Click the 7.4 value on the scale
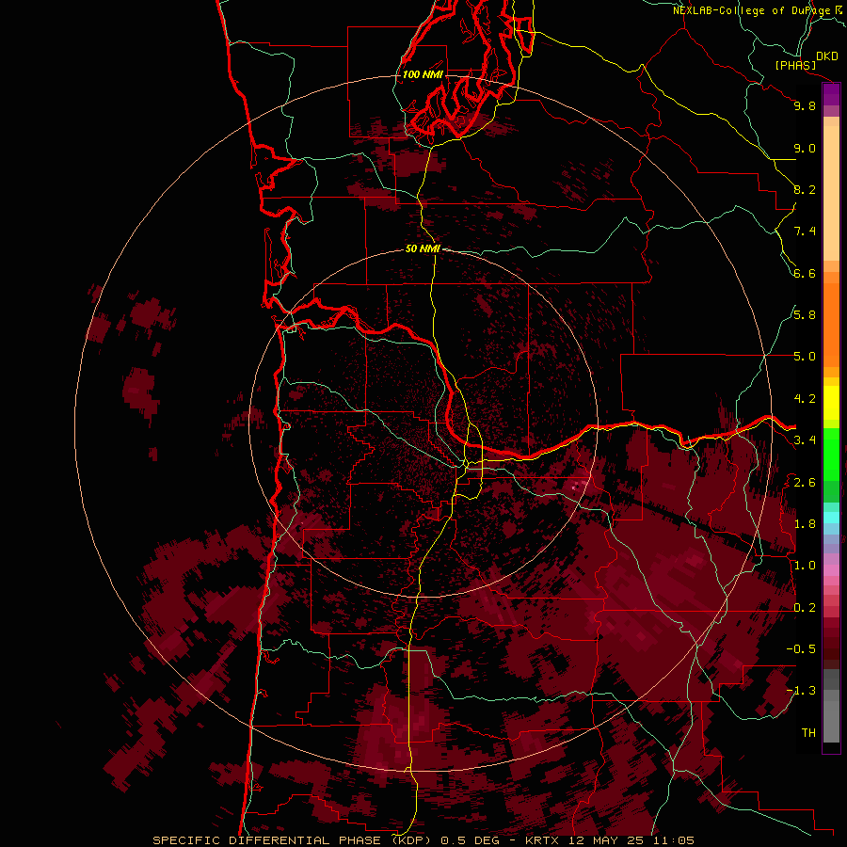Image resolution: width=847 pixels, height=847 pixels. click(805, 232)
